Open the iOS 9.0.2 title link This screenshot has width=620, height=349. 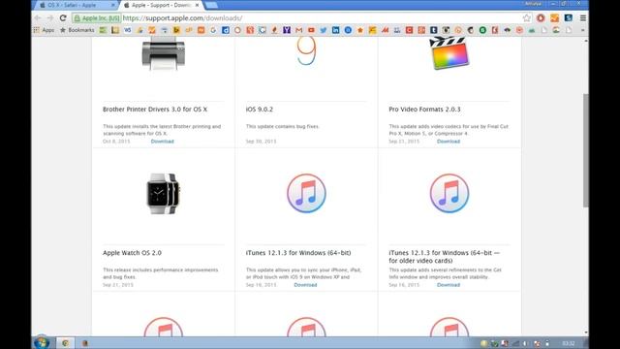point(260,110)
